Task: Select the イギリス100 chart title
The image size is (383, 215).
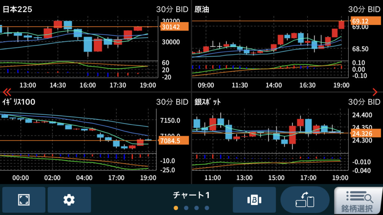Action: [19, 102]
